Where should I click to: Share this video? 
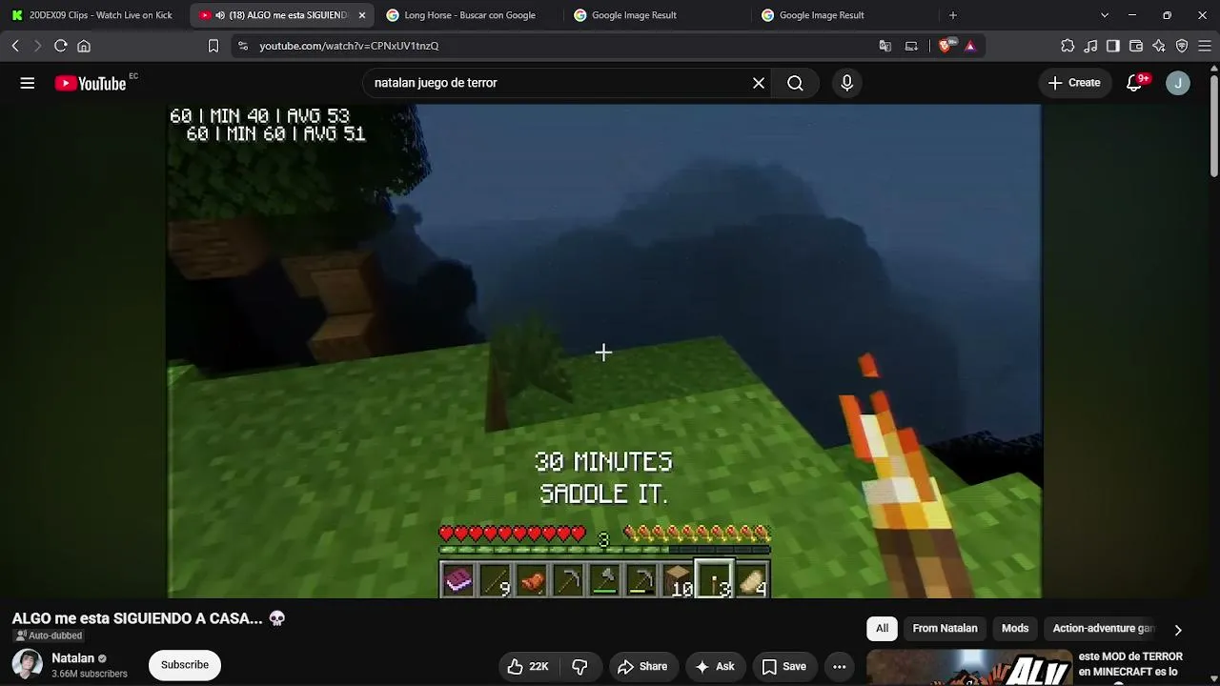pyautogui.click(x=642, y=667)
